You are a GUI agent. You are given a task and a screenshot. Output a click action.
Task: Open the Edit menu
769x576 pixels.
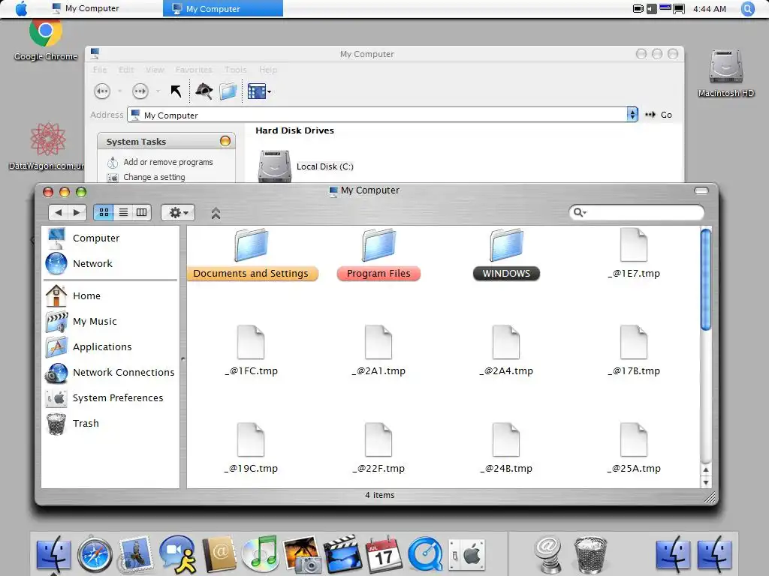coord(126,70)
